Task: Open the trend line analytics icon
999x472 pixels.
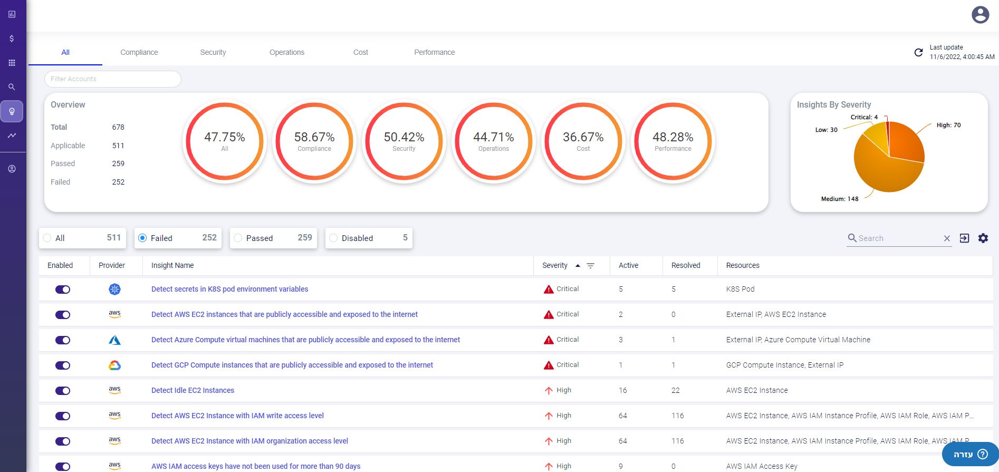Action: click(12, 136)
